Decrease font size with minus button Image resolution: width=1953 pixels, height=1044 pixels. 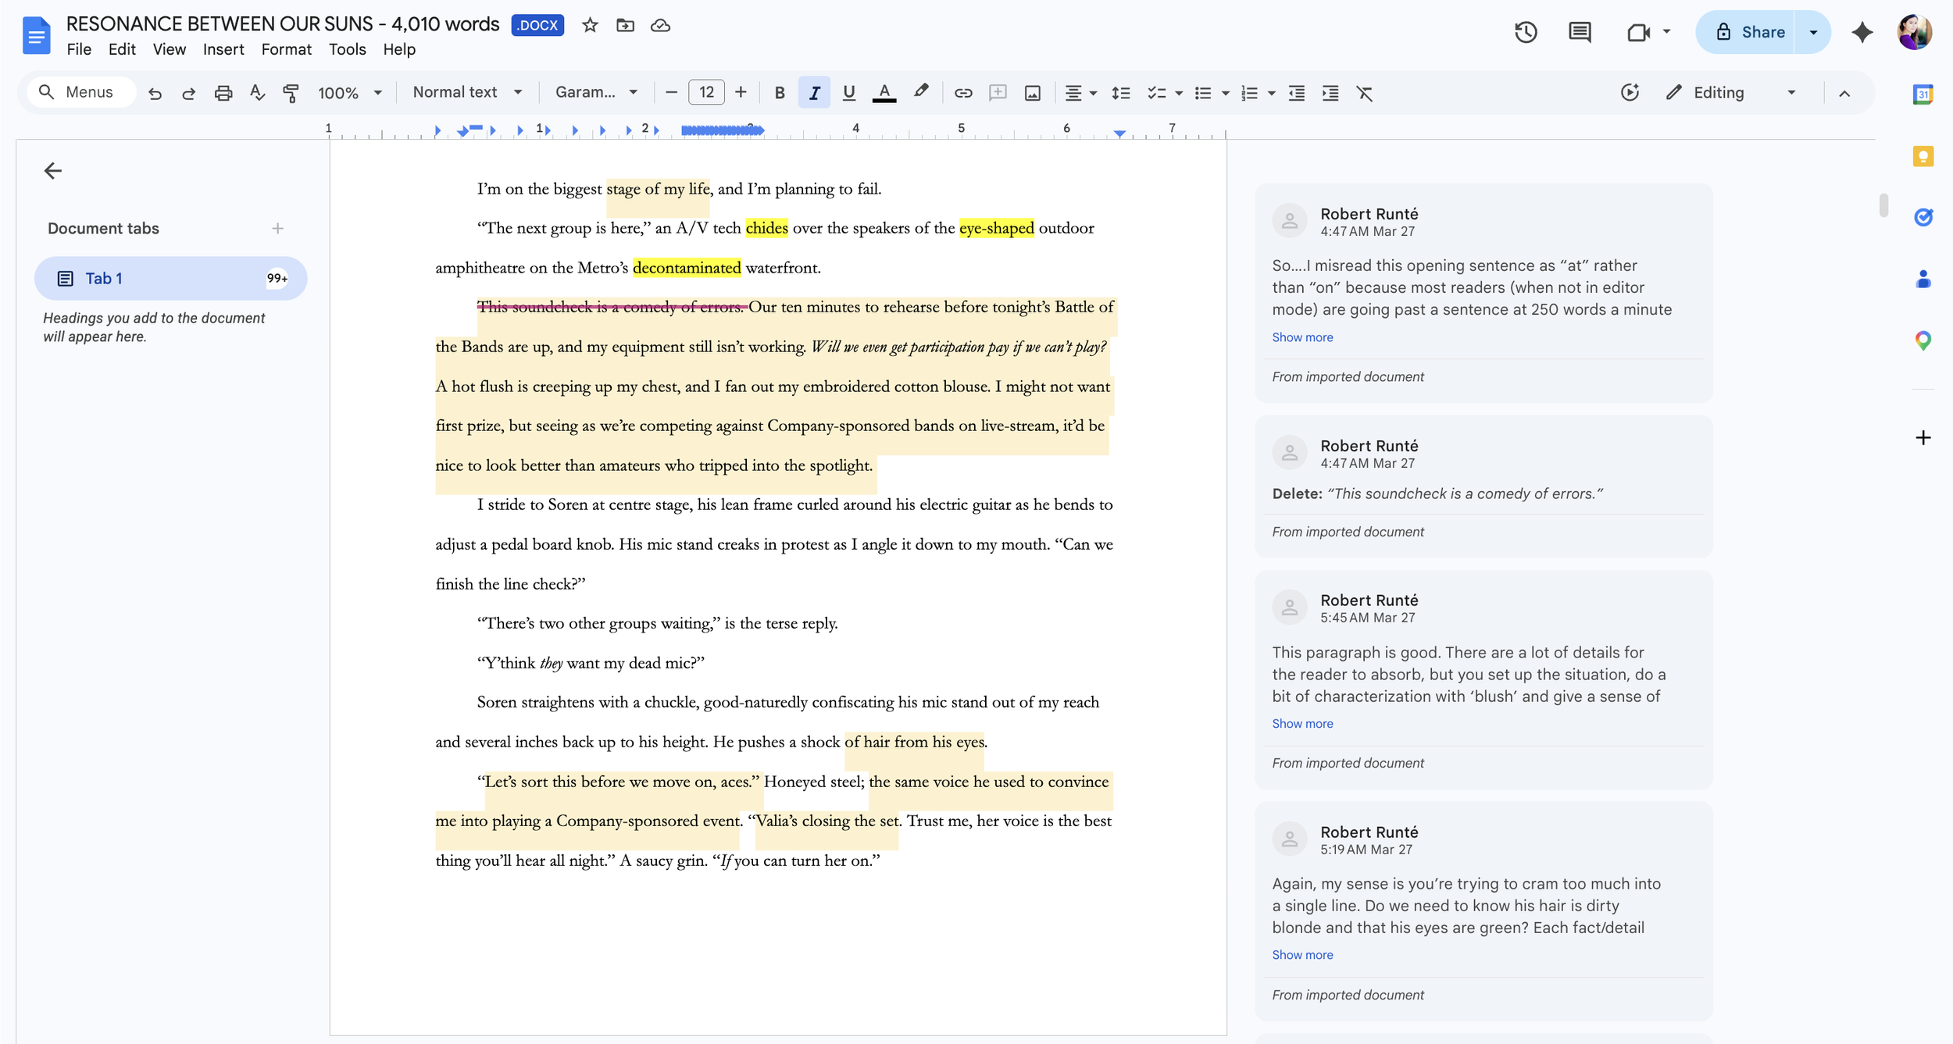671,92
